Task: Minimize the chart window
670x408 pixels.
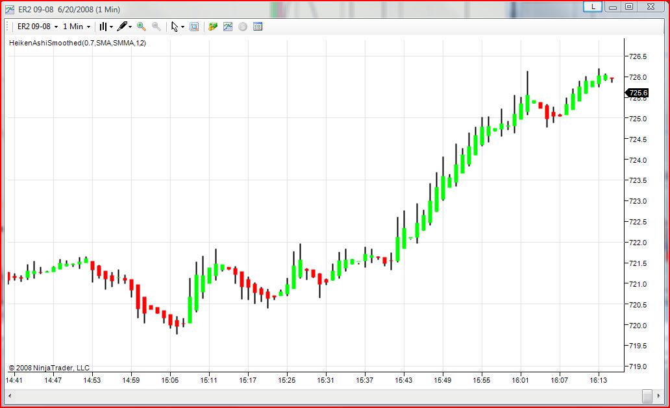Action: 613,6
